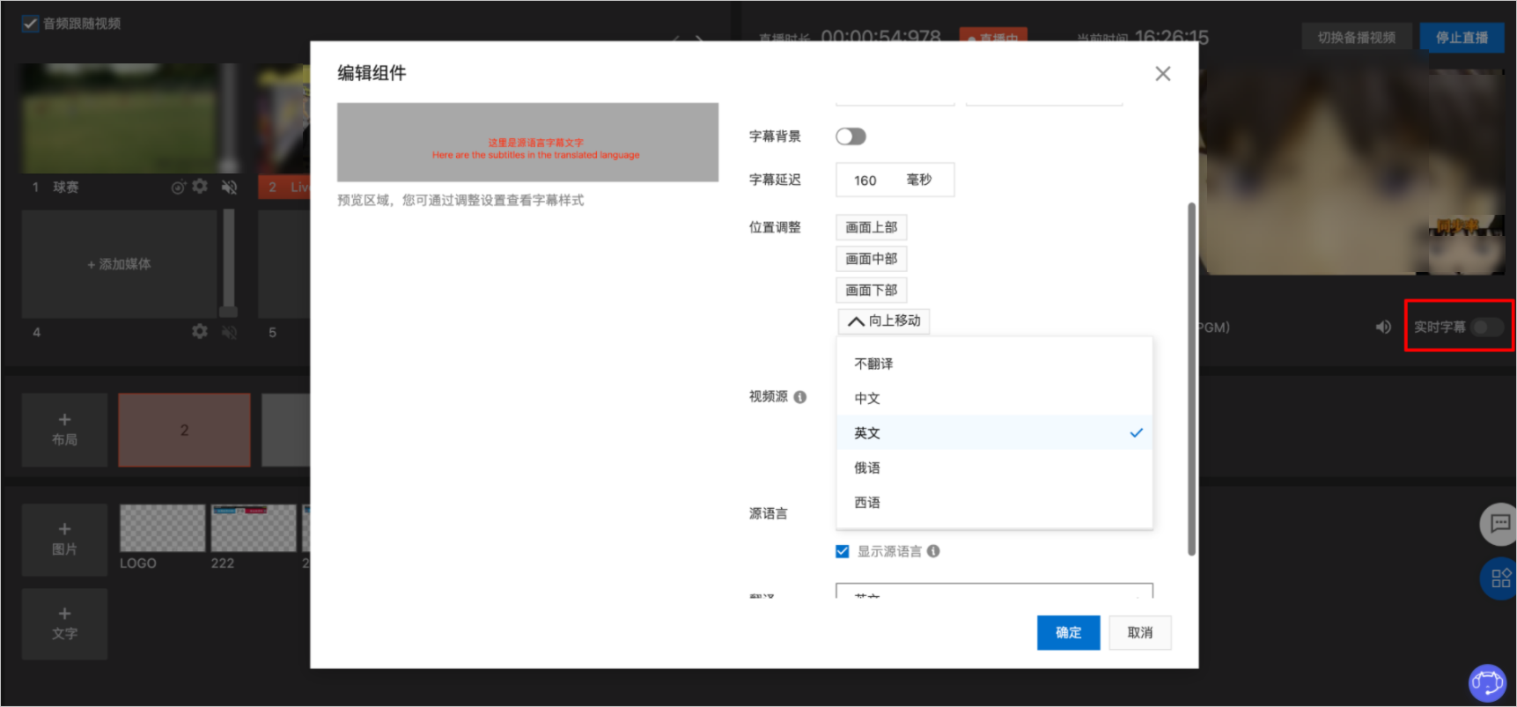Click 切换备播视频 button
The image size is (1517, 707).
coord(1356,37)
